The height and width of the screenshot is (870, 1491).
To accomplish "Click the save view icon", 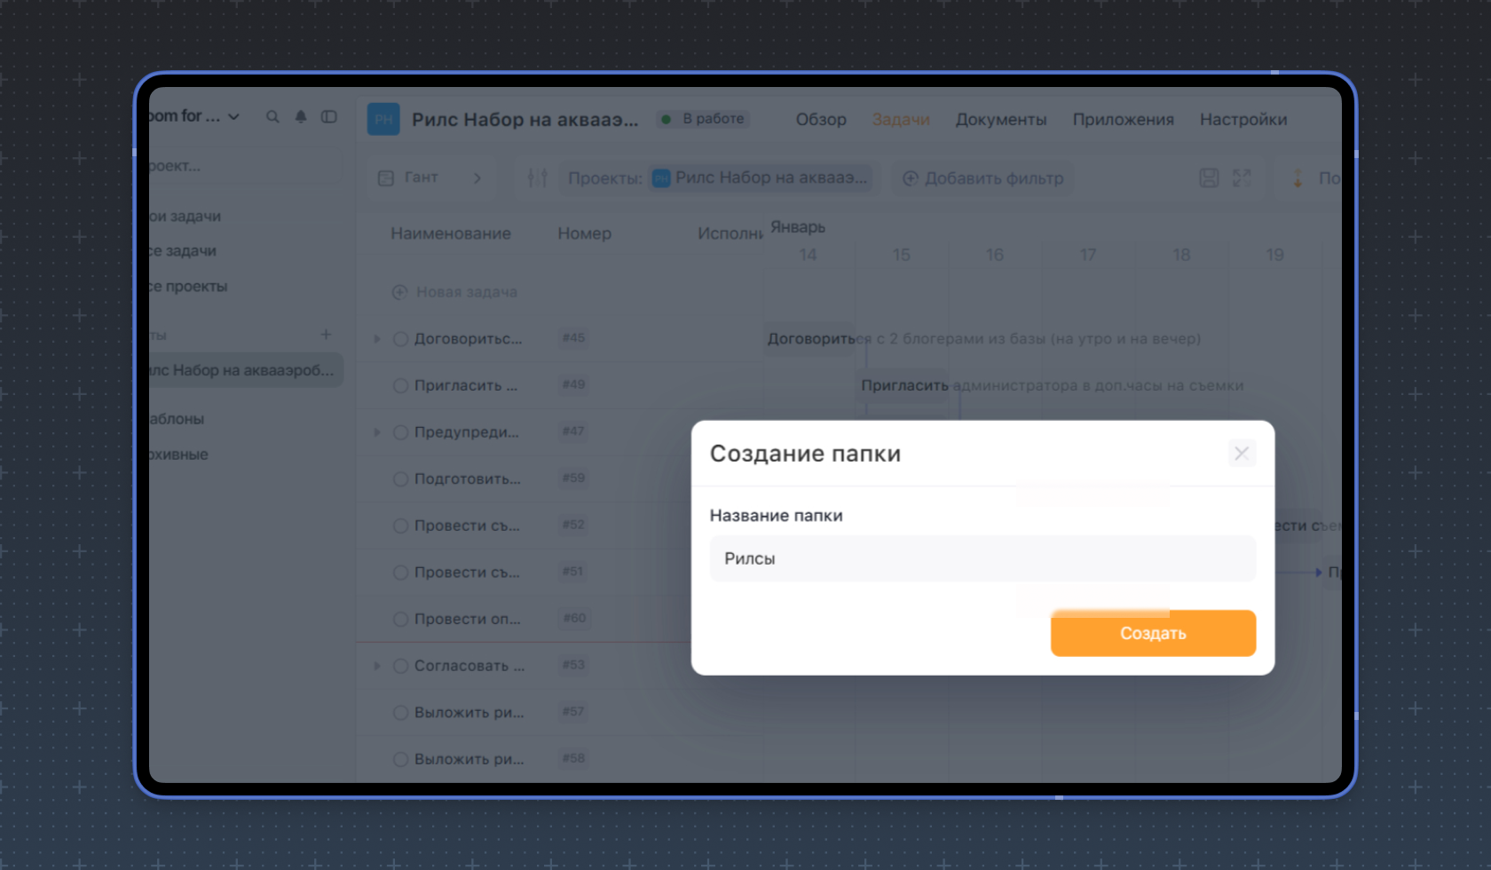I will click(x=1209, y=178).
